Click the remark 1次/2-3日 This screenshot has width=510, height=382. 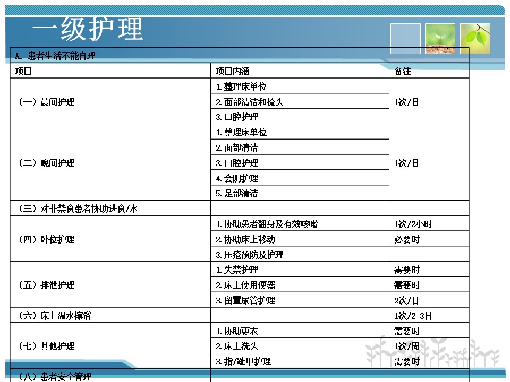[x=429, y=315]
